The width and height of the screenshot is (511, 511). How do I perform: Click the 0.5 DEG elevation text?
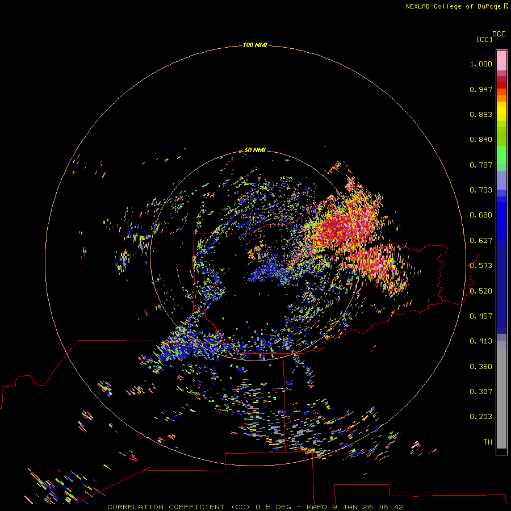pos(273,507)
